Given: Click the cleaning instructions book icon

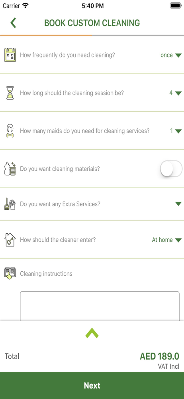Looking at the screenshot, I should 10,274.
